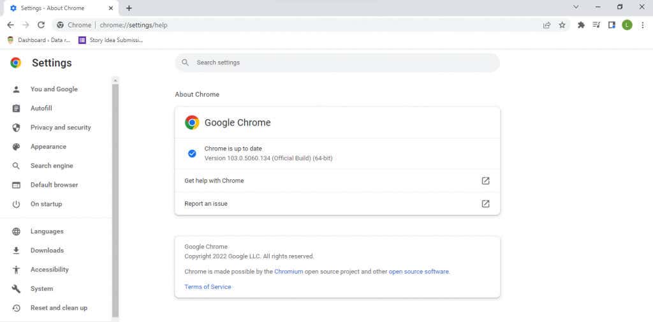Click the share page icon
This screenshot has height=322, width=653.
(x=547, y=25)
